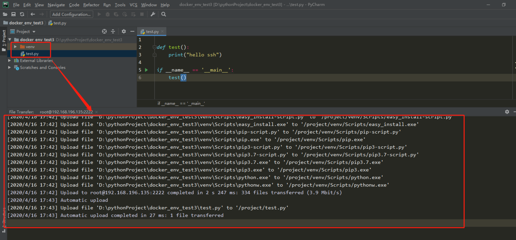The height and width of the screenshot is (240, 516).
Task: Collapse the docker_env_test3 root tree node
Action: [10, 40]
